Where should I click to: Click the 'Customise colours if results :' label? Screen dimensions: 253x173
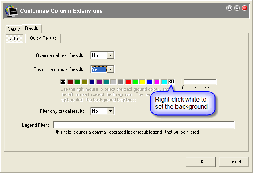point(60,69)
